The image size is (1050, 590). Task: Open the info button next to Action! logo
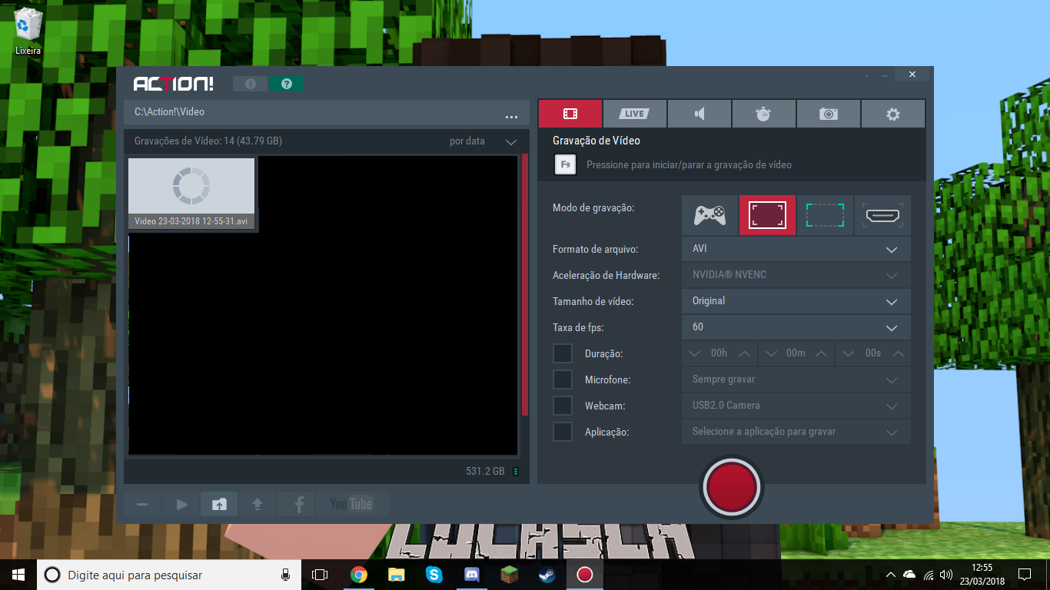pyautogui.click(x=251, y=84)
